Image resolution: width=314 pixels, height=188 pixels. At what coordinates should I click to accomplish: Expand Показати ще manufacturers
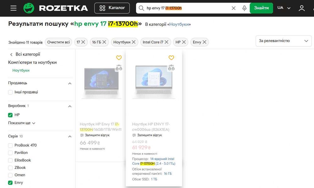click(x=22, y=123)
